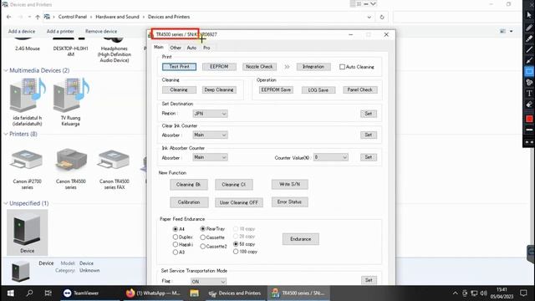Click Hardware and Sound in the breadcrumb
Screen dimensions: 535x301
[117, 17]
